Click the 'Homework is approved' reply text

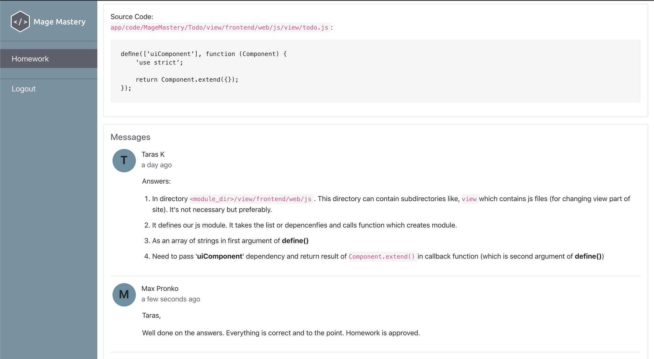pyautogui.click(x=383, y=333)
